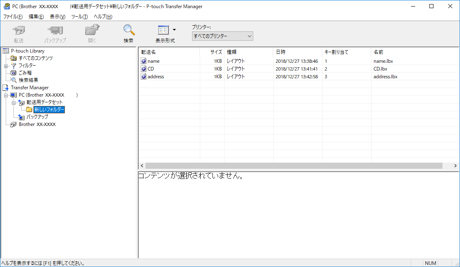Select 検索結果 in the tree

point(28,80)
